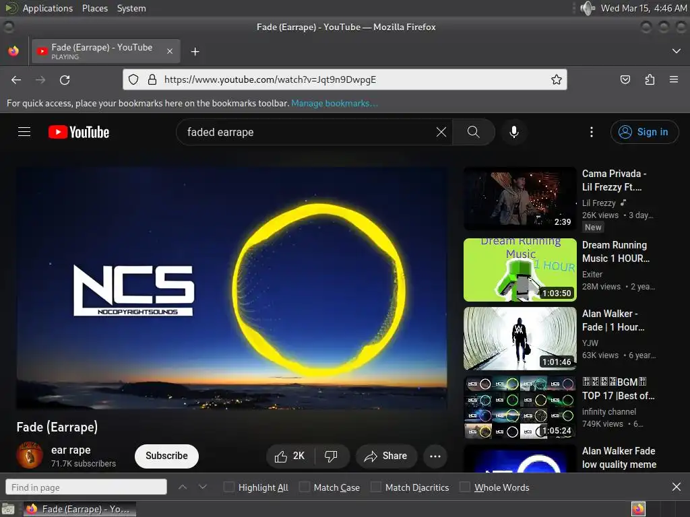Click the video player area
Screen dimensions: 690x517
pyautogui.click(x=232, y=288)
